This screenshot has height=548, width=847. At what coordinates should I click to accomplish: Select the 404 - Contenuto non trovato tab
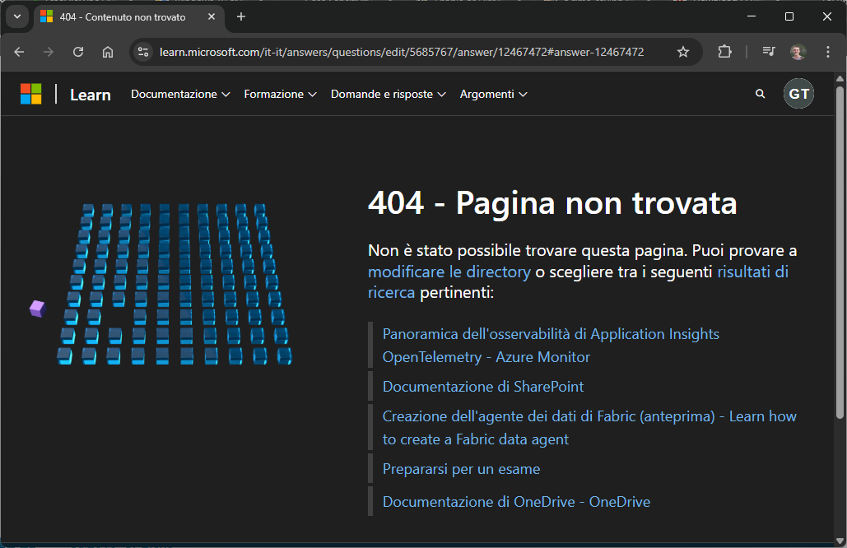coord(130,16)
